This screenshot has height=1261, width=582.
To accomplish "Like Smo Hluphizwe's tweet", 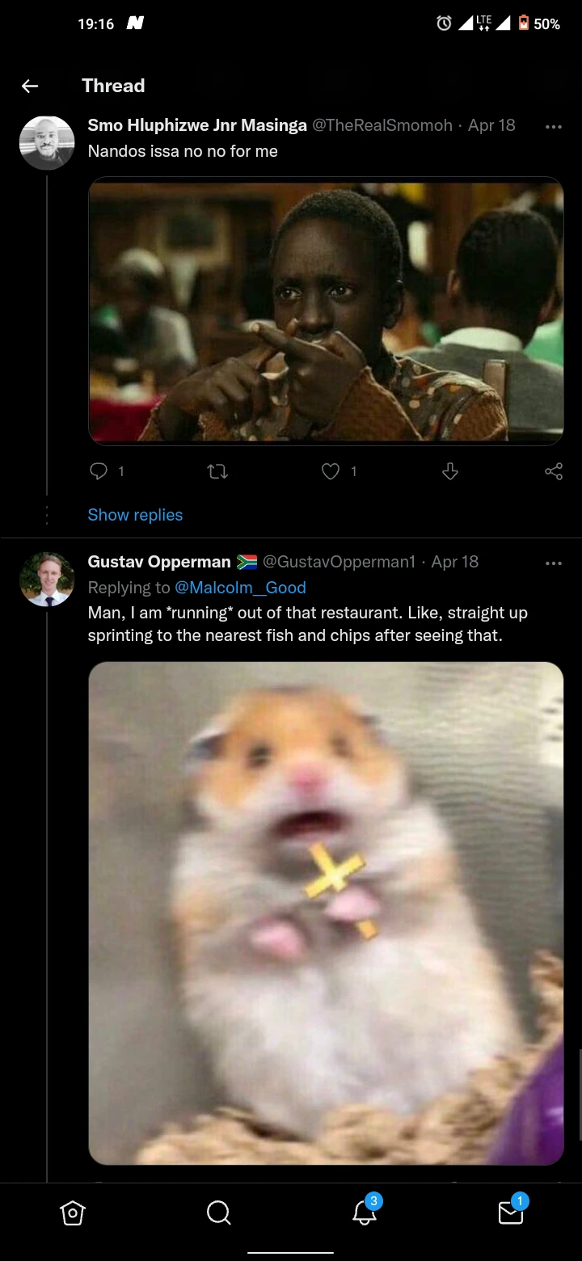I will pyautogui.click(x=331, y=471).
